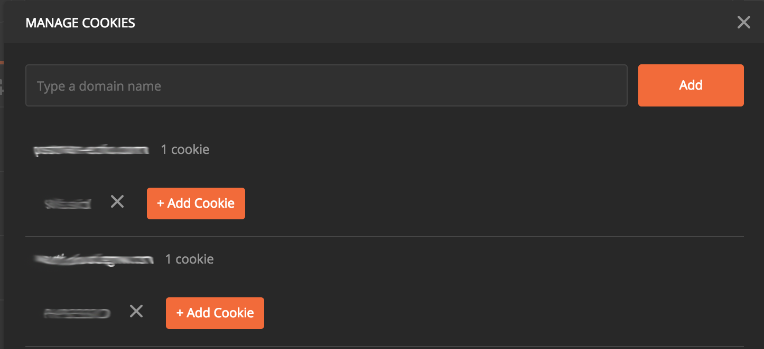The width and height of the screenshot is (764, 349).
Task: Click the second domain's '1 cookie' count
Action: pyautogui.click(x=189, y=259)
